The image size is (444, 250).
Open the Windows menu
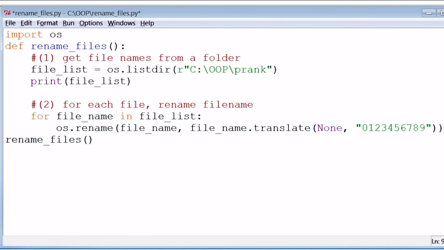pyautogui.click(x=121, y=23)
